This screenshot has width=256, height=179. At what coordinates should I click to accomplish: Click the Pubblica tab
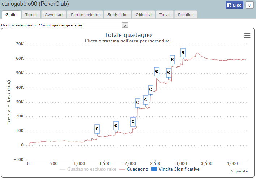(x=186, y=15)
